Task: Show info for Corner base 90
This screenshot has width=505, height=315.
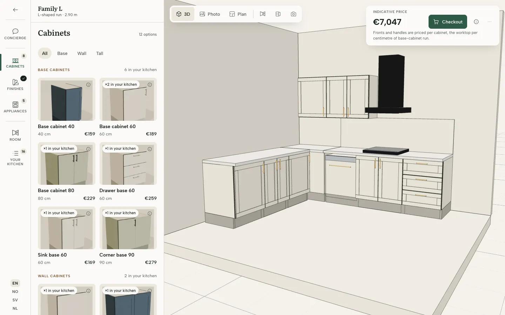Action: [150, 213]
